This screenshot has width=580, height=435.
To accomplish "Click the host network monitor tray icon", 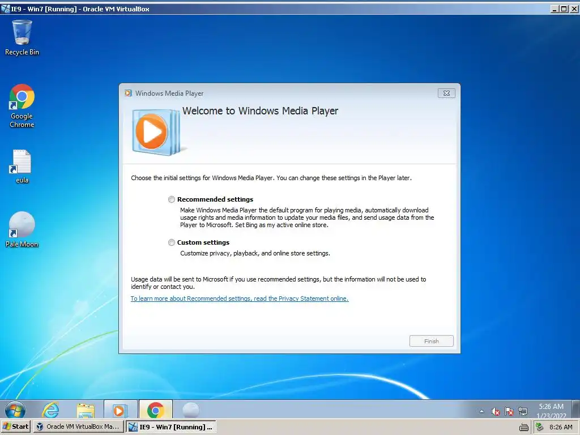I will pyautogui.click(x=540, y=427).
